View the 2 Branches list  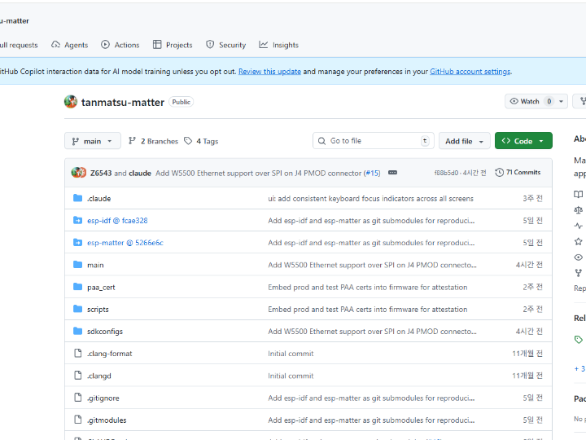[x=153, y=141]
